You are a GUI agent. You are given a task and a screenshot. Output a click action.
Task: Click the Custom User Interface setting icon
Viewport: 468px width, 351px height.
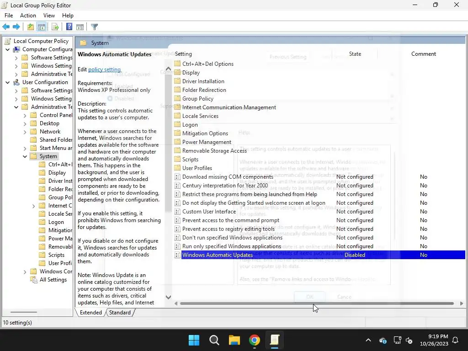178,212
